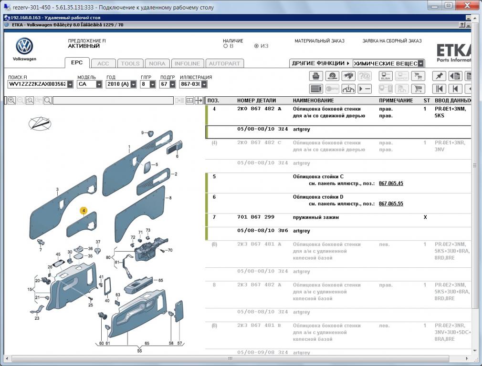Click the help question mark in ETKA title bar
This screenshot has height=366, width=482.
click(462, 25)
